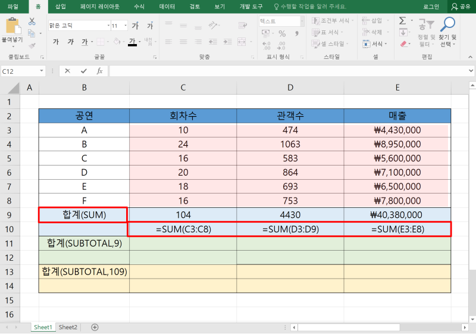Click the accounting number format icon
Screen dimensions: 476x334
(x=265, y=33)
